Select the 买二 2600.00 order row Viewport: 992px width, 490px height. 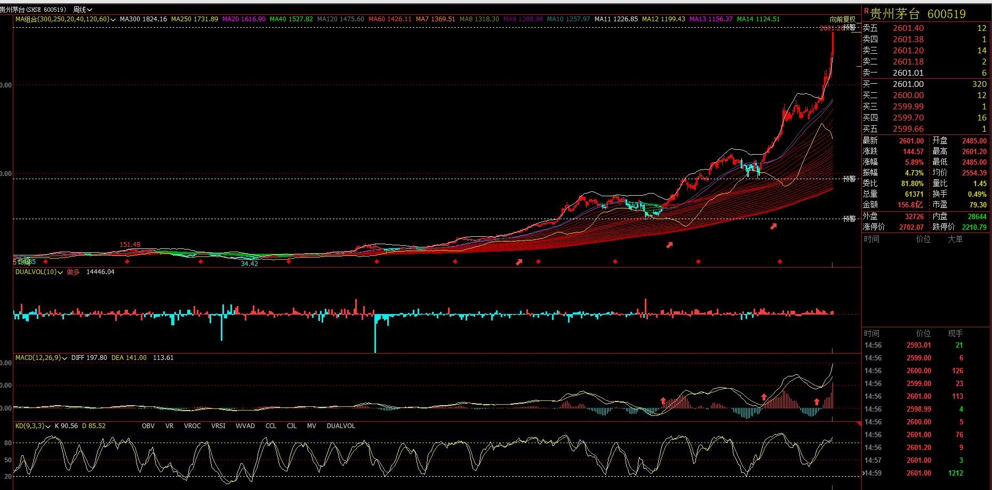(925, 95)
